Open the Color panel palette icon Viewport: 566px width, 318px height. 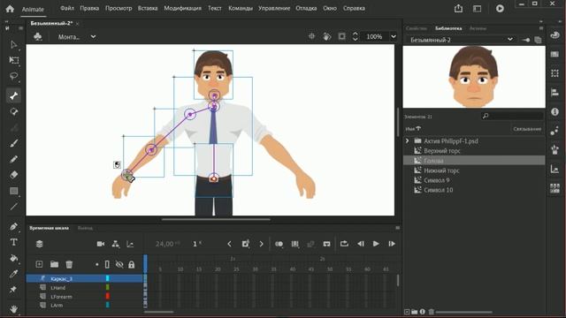(x=555, y=35)
